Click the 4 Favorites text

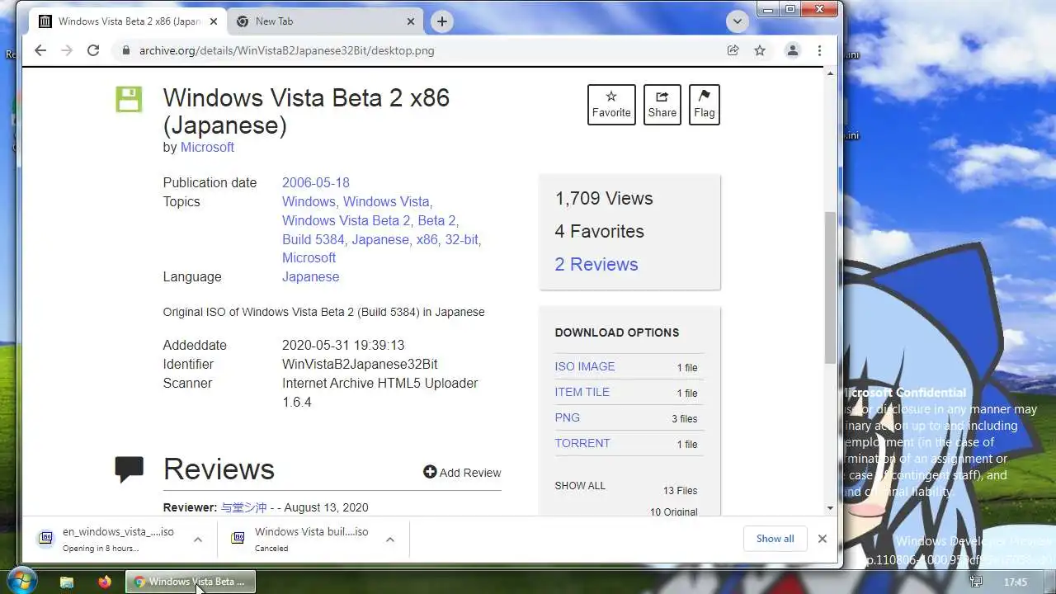click(599, 231)
